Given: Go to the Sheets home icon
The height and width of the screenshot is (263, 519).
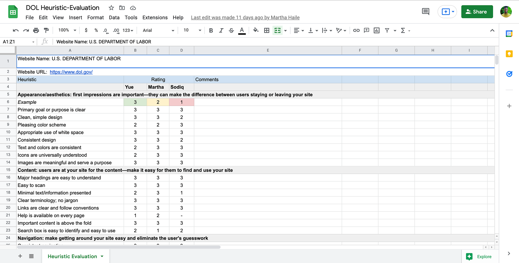Looking at the screenshot, I should [13, 12].
